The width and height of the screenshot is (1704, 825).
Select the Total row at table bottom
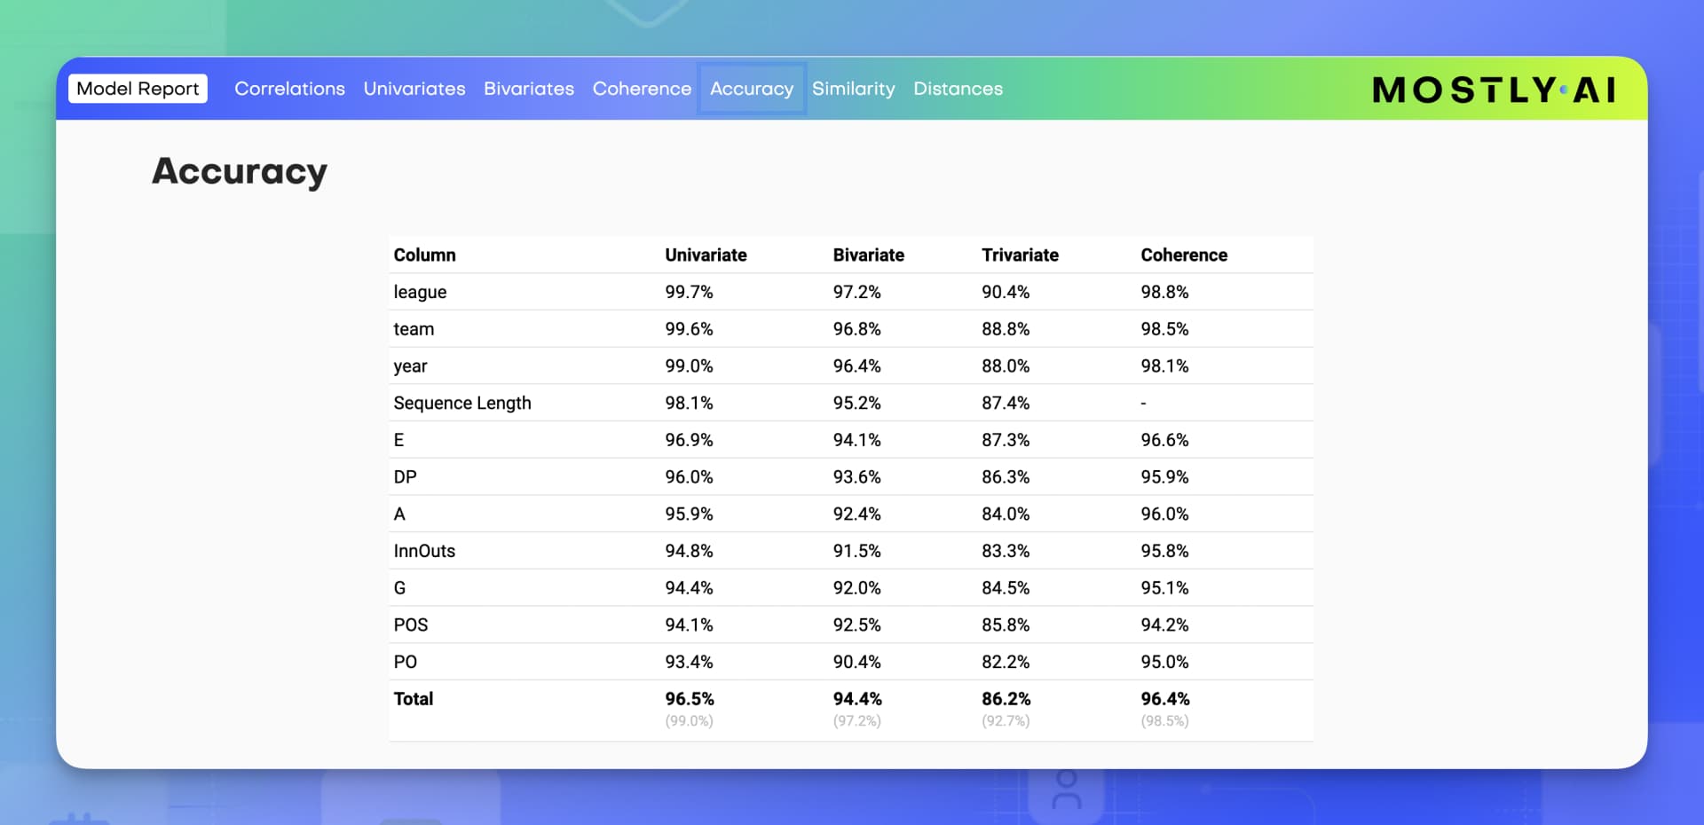pos(414,699)
